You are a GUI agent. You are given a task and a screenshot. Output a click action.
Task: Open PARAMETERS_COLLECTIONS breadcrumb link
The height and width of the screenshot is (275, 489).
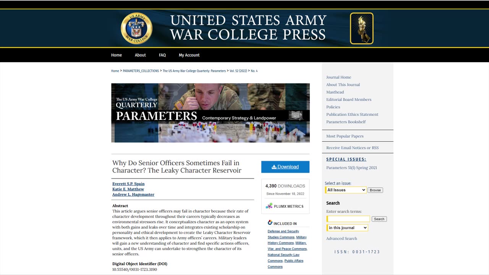tap(141, 71)
